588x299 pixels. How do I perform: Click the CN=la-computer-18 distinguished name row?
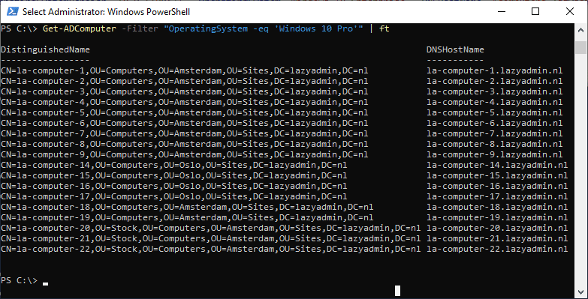(x=187, y=207)
